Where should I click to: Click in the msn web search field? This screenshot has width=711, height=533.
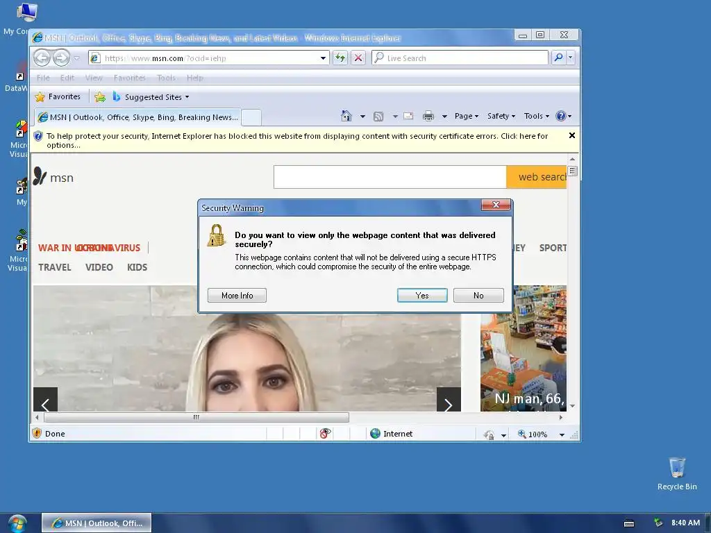[x=390, y=177]
